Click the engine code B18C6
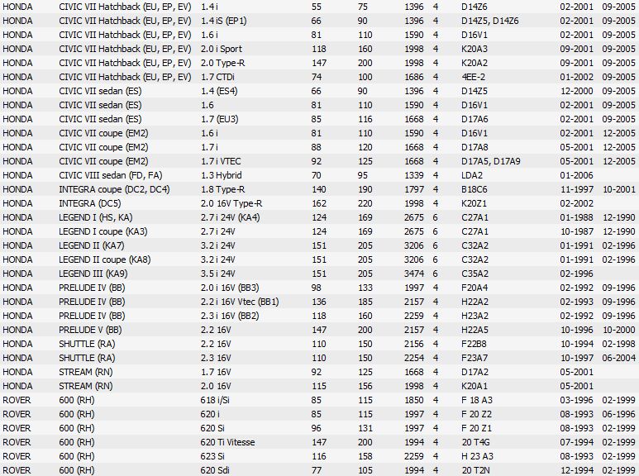The height and width of the screenshot is (476, 639). tap(474, 189)
